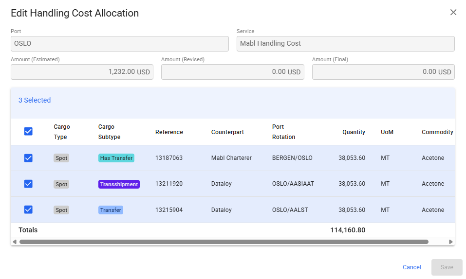This screenshot has width=466, height=279.
Task: Click the Has Transfer subtype badge
Action: (116, 158)
